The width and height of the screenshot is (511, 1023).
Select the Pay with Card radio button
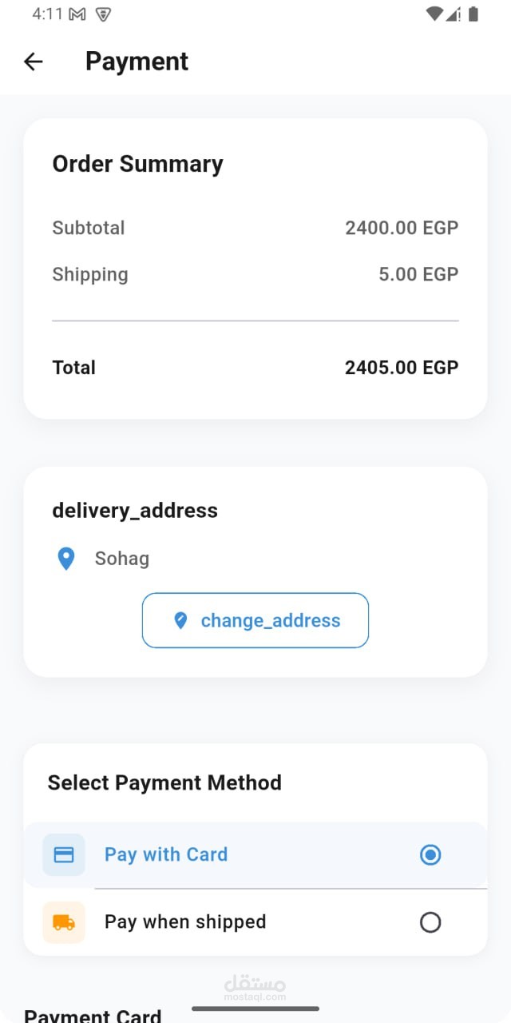(430, 855)
